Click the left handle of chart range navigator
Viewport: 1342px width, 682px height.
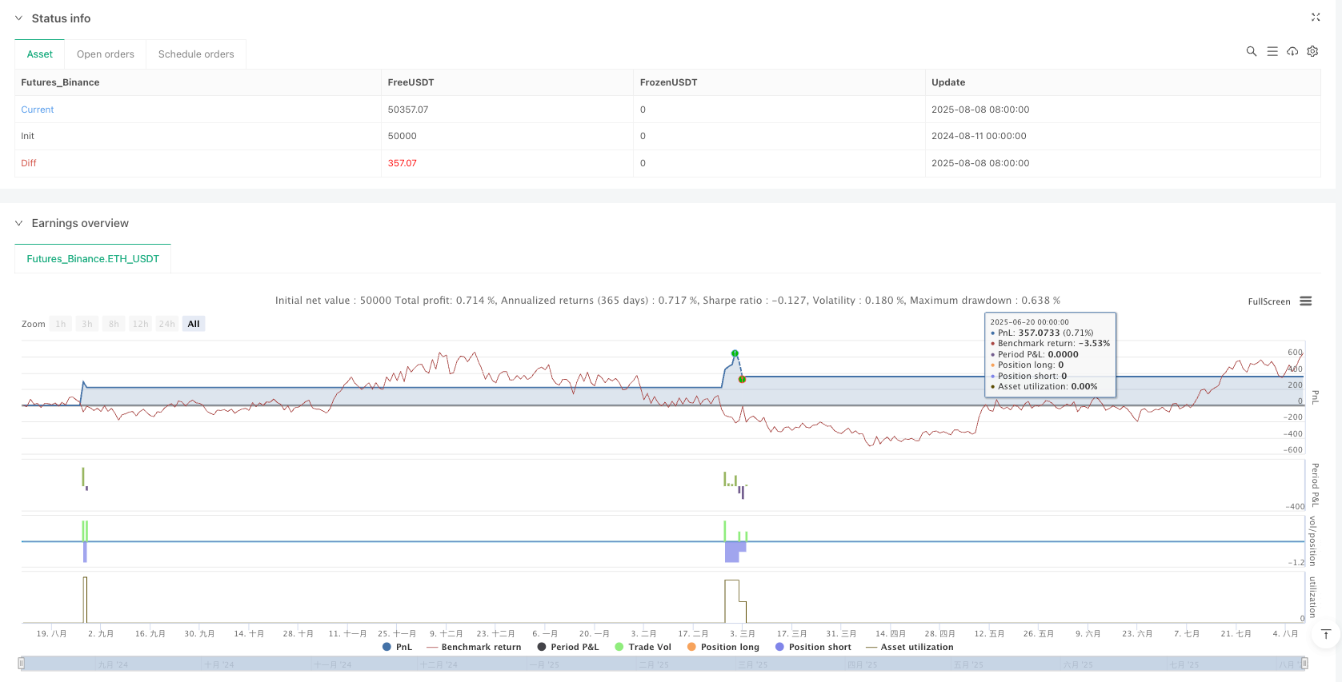click(x=22, y=663)
